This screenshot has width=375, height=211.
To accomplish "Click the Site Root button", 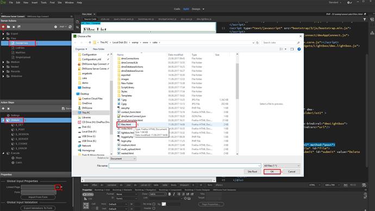I will pos(252,172).
